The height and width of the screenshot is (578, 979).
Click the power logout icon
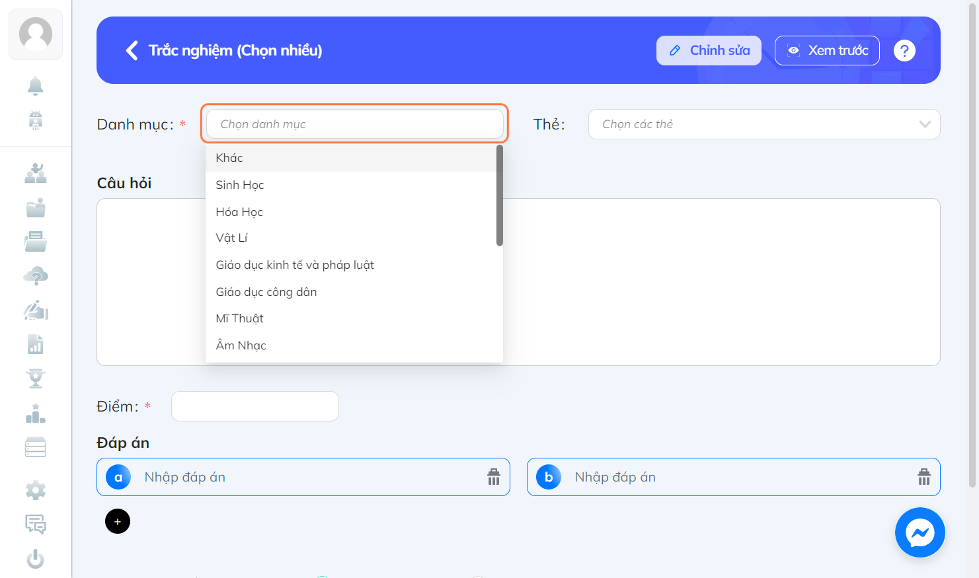coord(36,559)
